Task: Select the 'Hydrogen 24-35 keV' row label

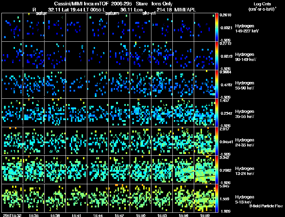Action: click(x=245, y=143)
